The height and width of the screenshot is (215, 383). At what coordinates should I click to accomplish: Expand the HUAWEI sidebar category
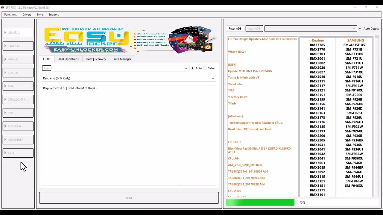pyautogui.click(x=18, y=59)
